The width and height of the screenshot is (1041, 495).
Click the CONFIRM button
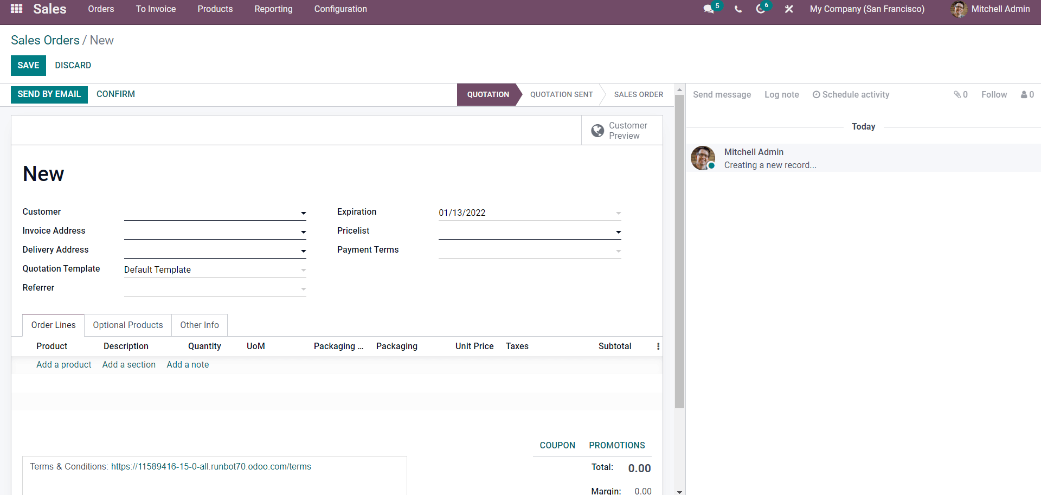(115, 94)
